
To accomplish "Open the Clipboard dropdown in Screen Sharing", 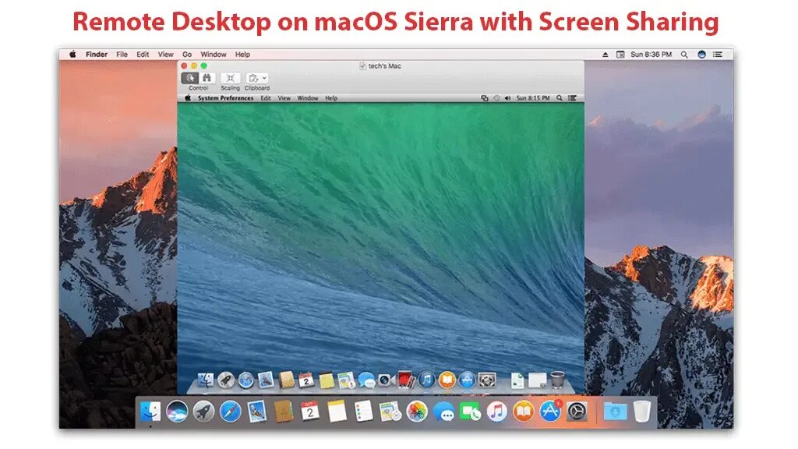I will click(x=257, y=78).
